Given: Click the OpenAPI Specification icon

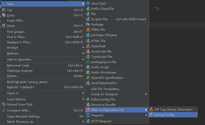Looking at the screenshot, I should [x=88, y=78].
